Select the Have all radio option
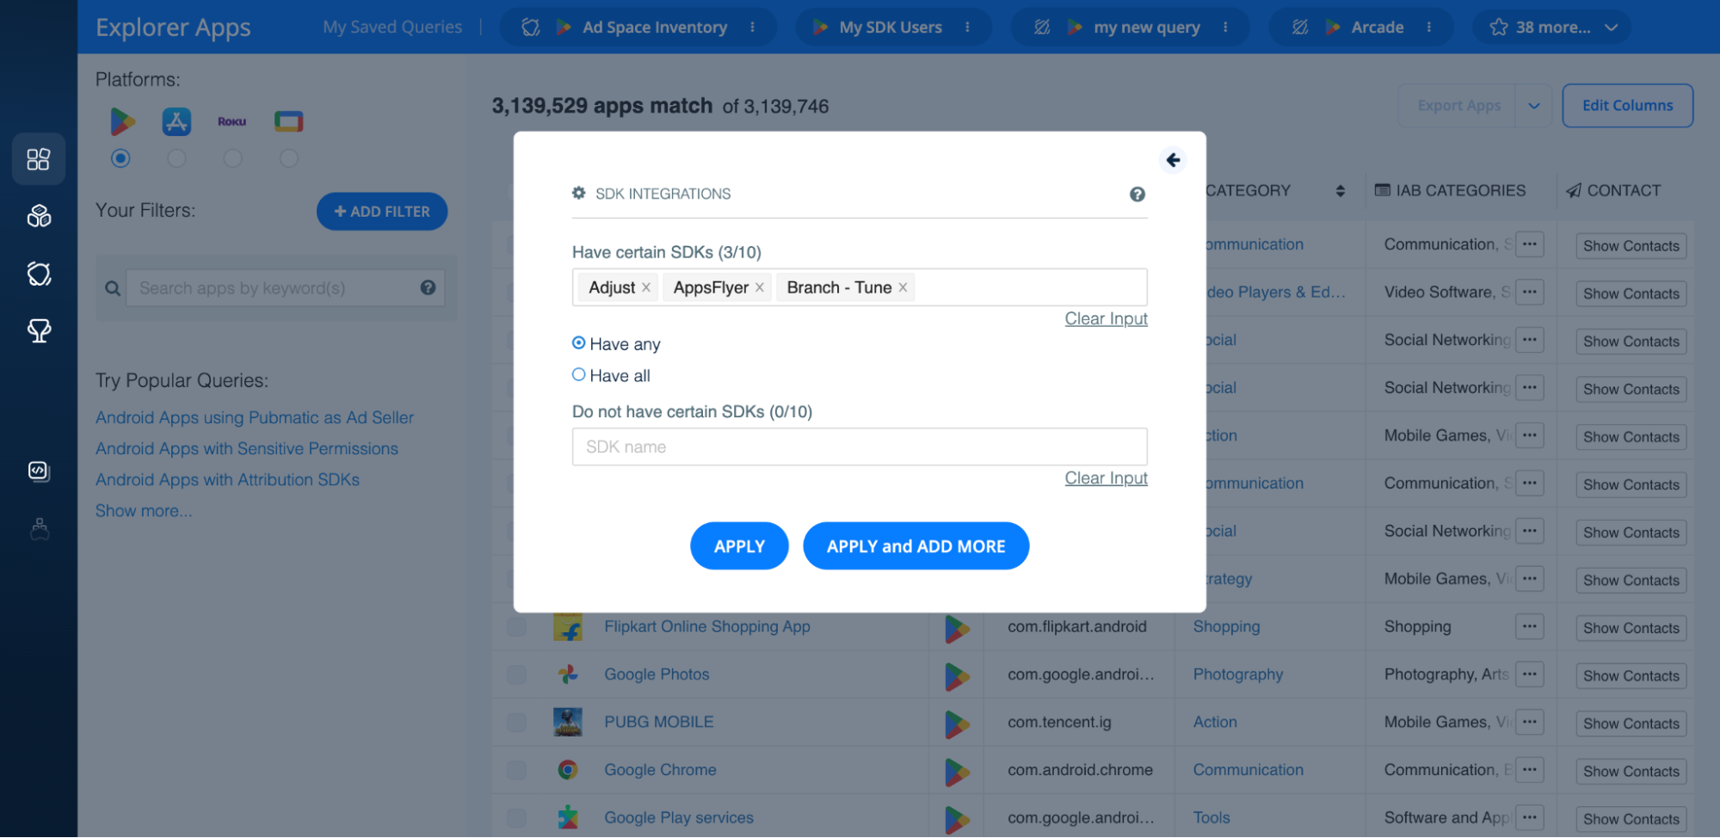This screenshot has height=838, width=1720. tap(579, 375)
